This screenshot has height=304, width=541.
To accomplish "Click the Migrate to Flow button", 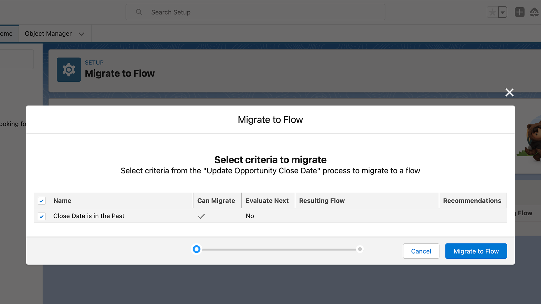I will point(476,251).
